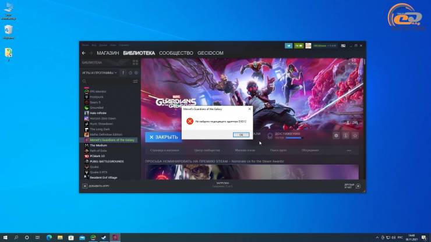Open account name dropdown in header
Viewport: 431px width, 242px height.
coord(324,45)
